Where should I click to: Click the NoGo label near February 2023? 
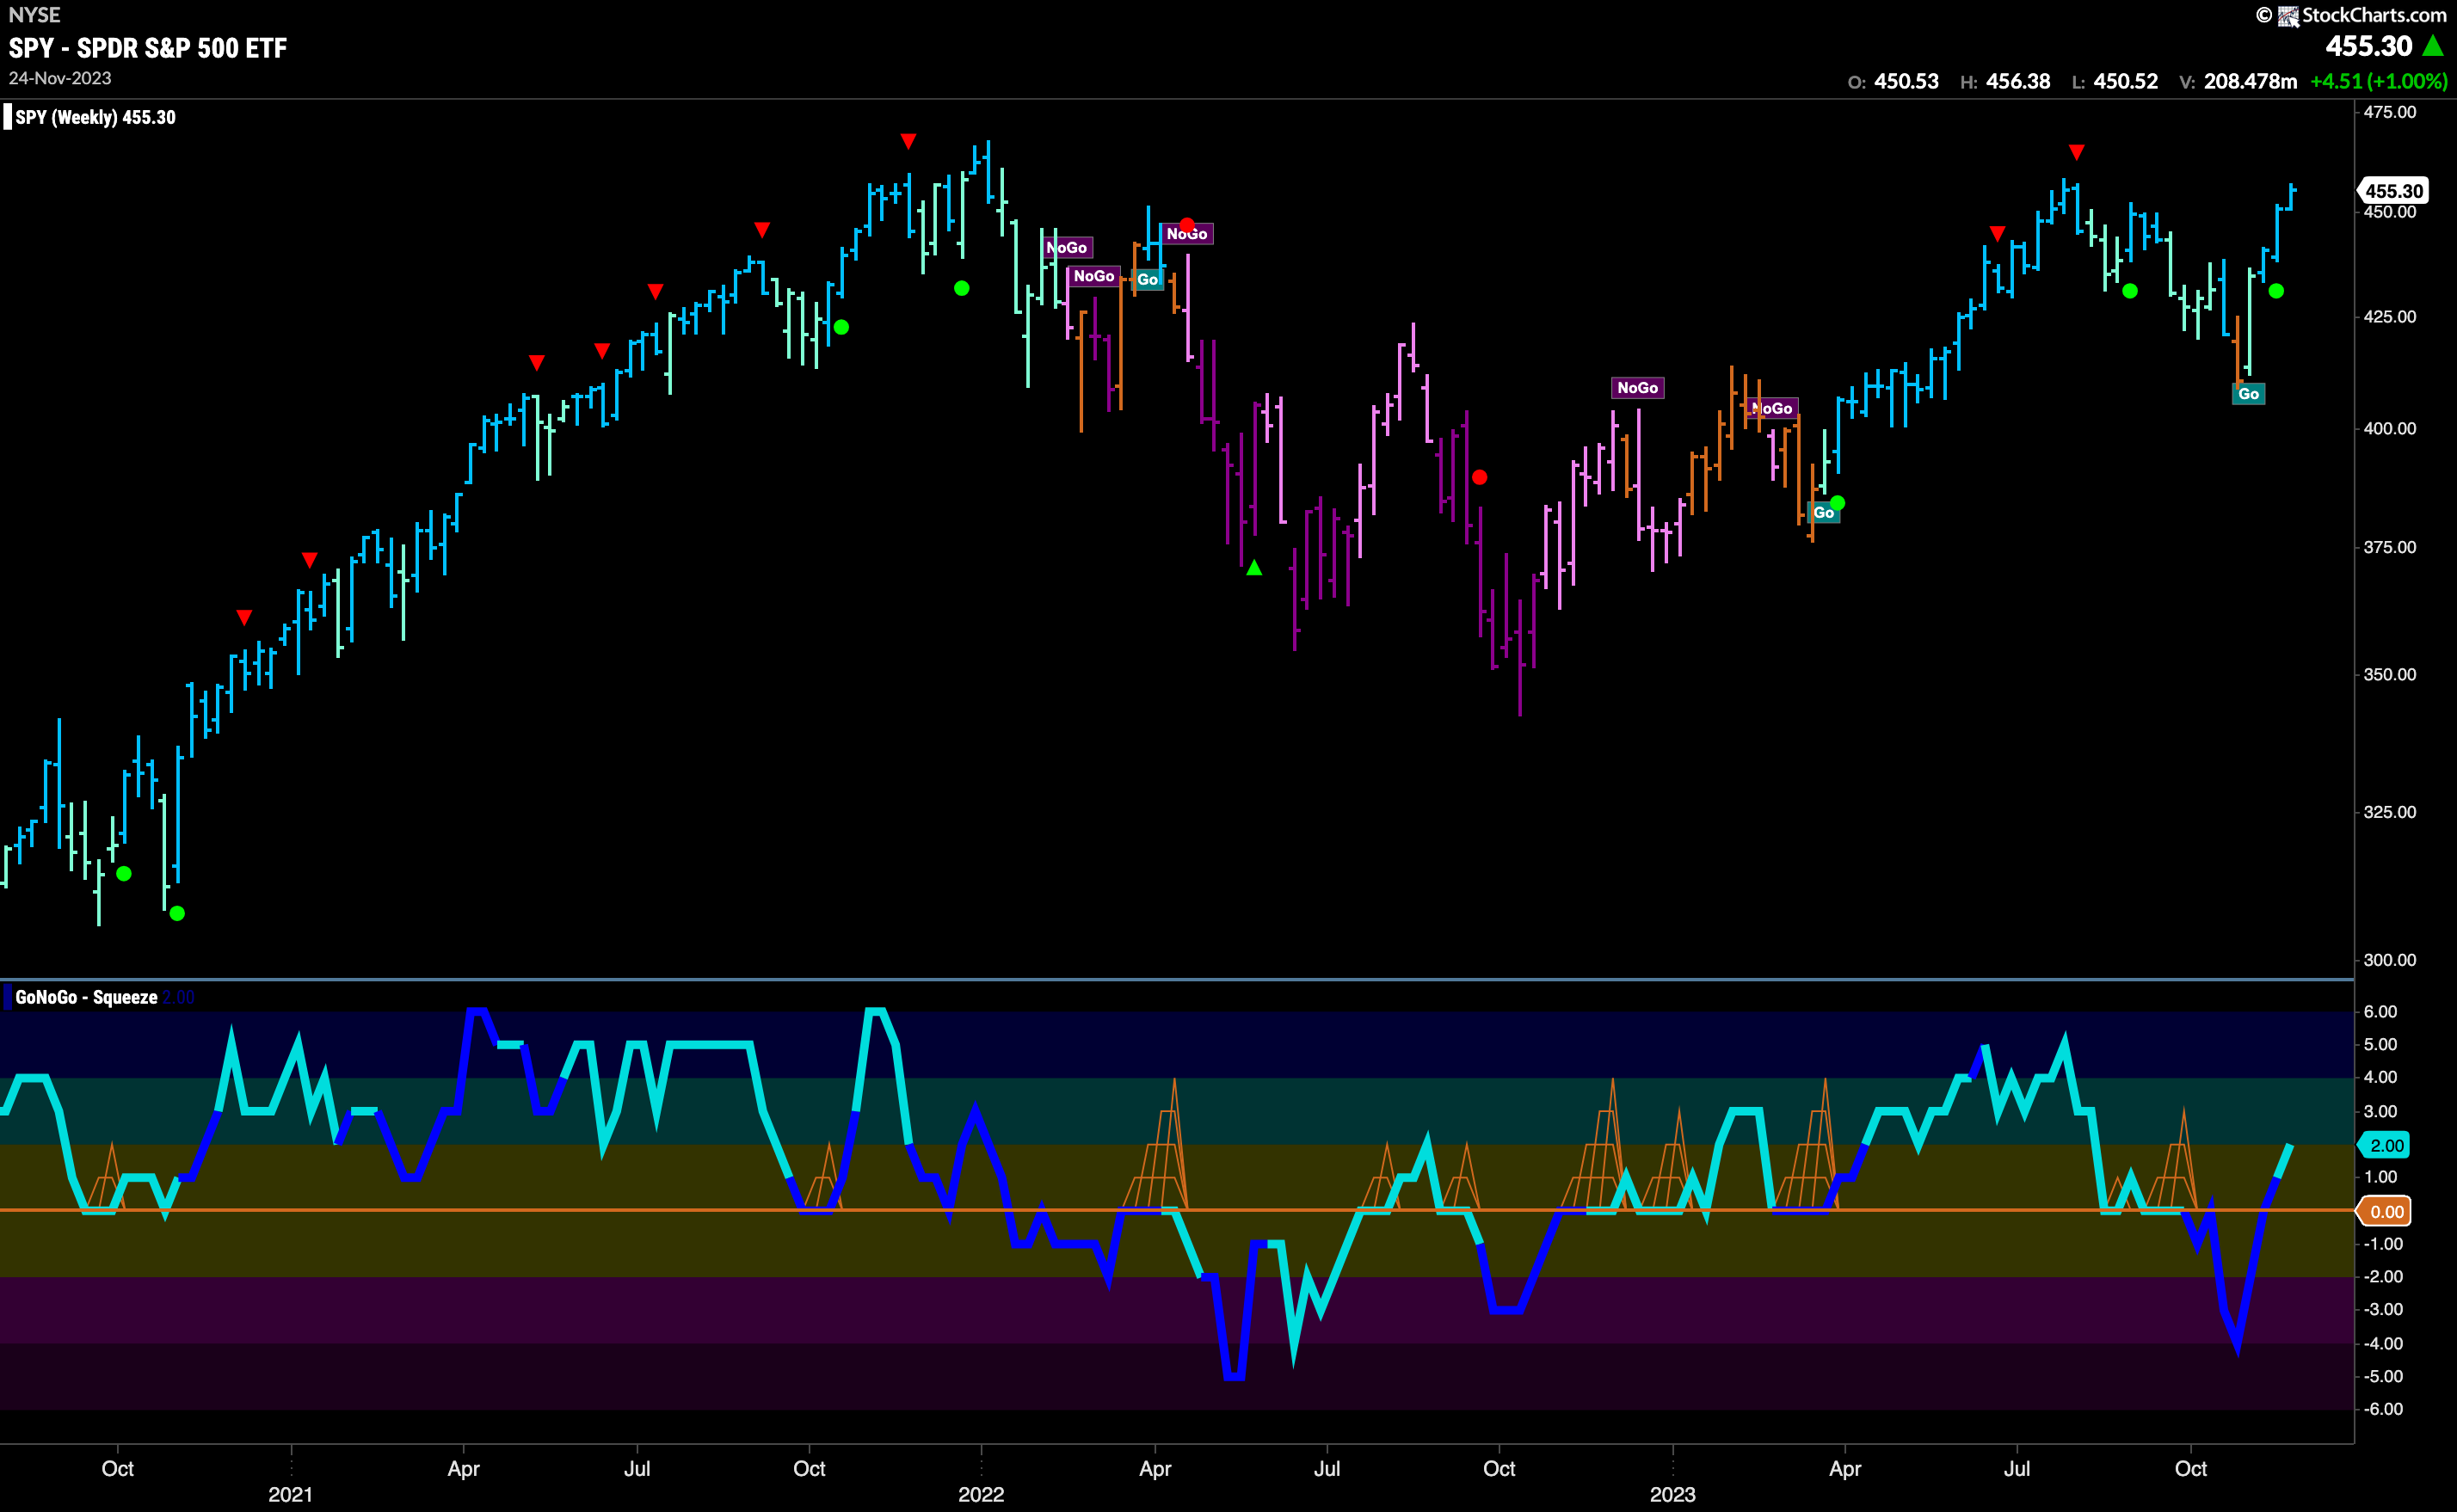(1773, 408)
